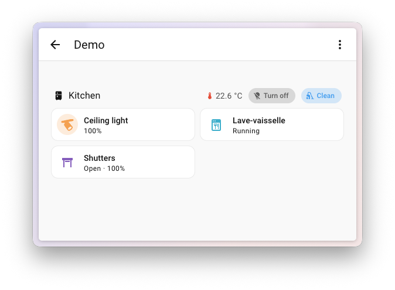
Task: Open the 22.6 °C temperature reading
Action: pyautogui.click(x=229, y=96)
